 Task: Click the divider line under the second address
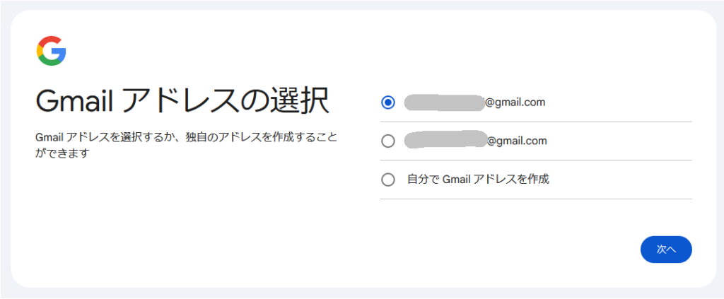536,160
